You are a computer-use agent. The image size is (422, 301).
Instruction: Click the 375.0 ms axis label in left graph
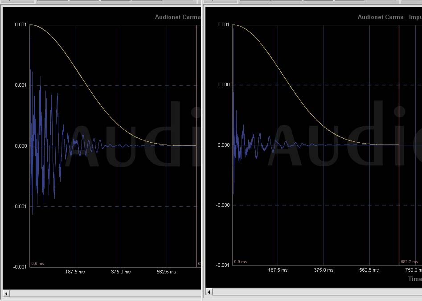point(121,272)
